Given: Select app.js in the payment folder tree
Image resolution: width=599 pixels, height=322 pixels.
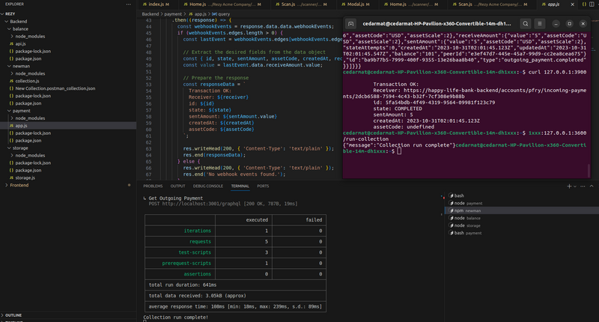Looking at the screenshot, I should (x=68, y=126).
